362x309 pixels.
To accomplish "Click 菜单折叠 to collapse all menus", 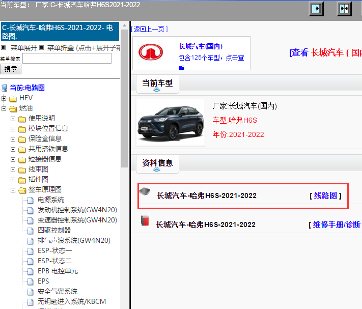I will coord(61,48).
